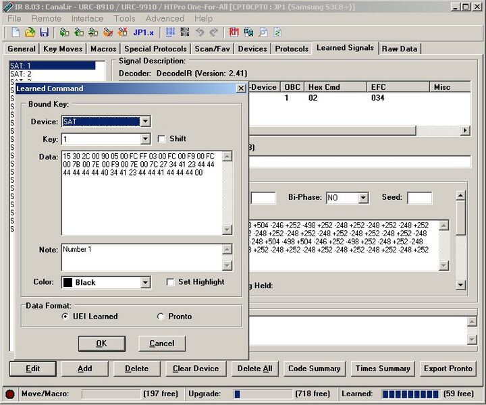Close the Learned Command dialog
This screenshot has width=486, height=405.
pos(241,88)
